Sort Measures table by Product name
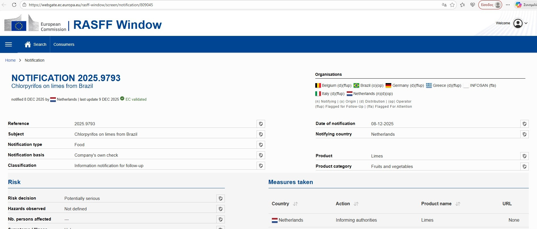This screenshot has width=537, height=229. click(458, 204)
